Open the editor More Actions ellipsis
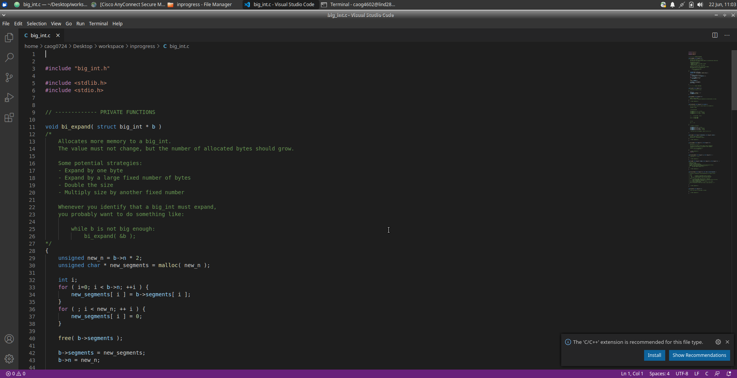This screenshot has width=737, height=378. [x=727, y=35]
